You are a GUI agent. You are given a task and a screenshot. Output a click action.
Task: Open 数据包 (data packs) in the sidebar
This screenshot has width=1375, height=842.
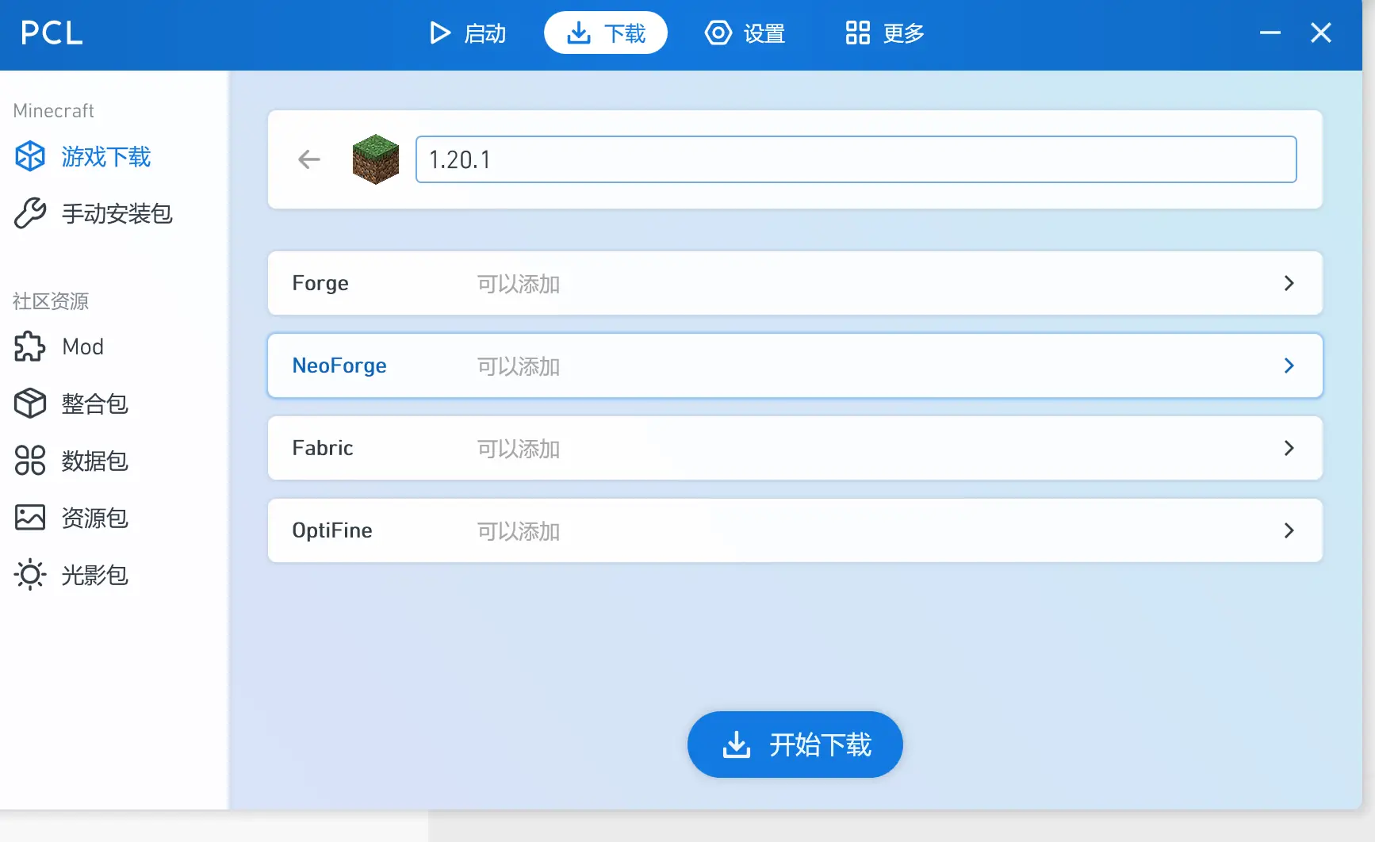114,461
